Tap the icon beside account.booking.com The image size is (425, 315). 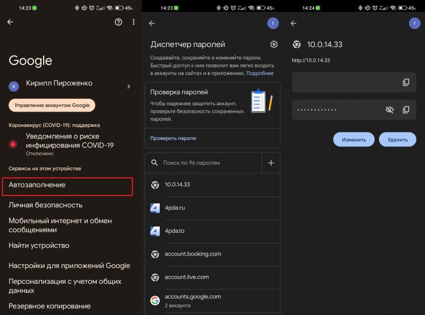(x=155, y=254)
